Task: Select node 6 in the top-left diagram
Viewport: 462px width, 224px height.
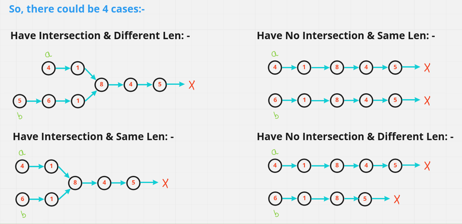Action: click(49, 100)
